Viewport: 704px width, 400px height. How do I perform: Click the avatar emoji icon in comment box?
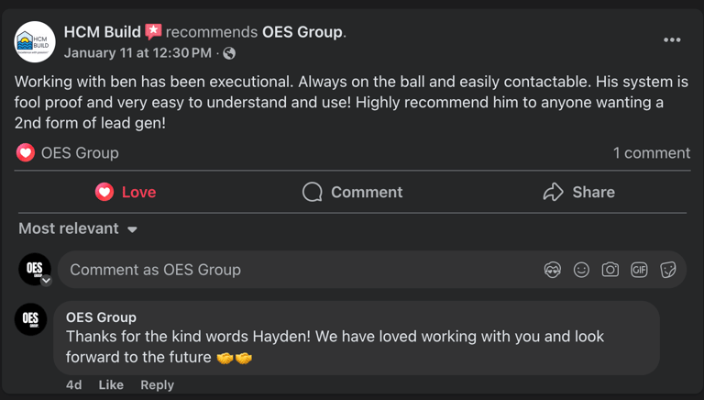click(552, 270)
